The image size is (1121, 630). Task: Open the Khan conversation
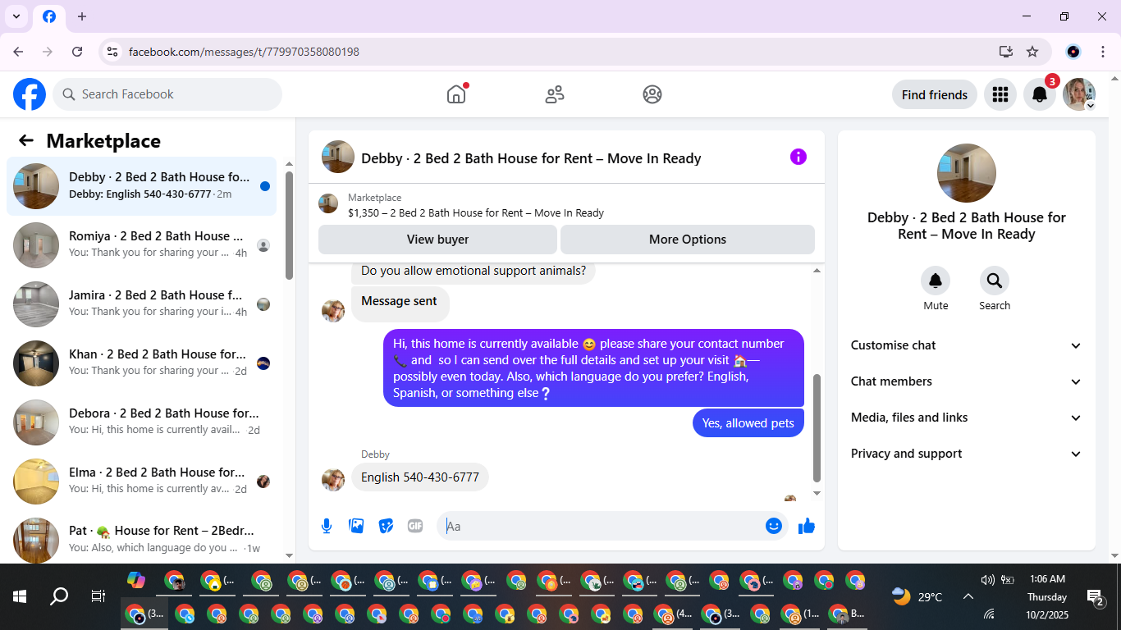click(x=142, y=363)
